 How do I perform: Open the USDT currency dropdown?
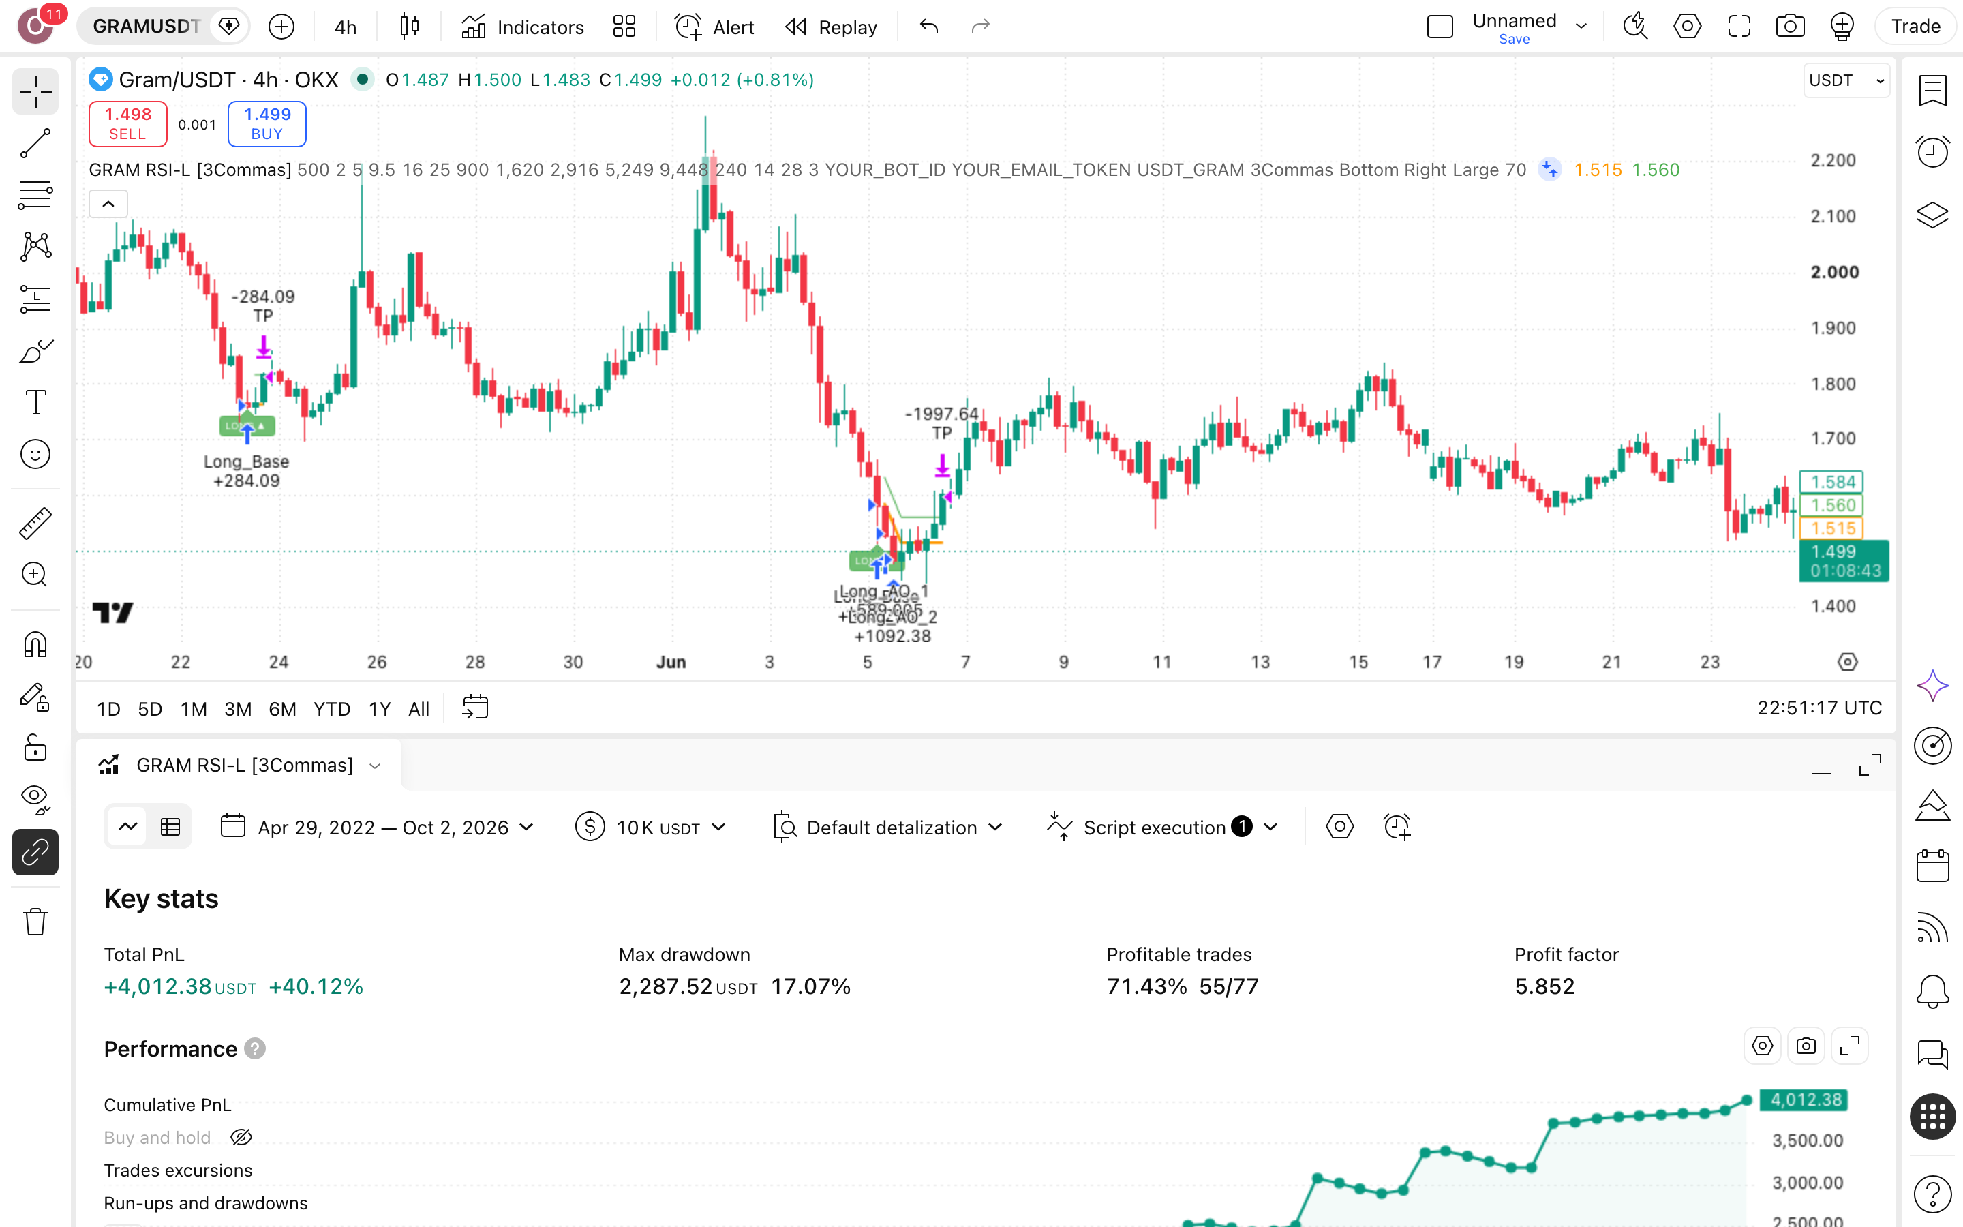[x=1846, y=80]
